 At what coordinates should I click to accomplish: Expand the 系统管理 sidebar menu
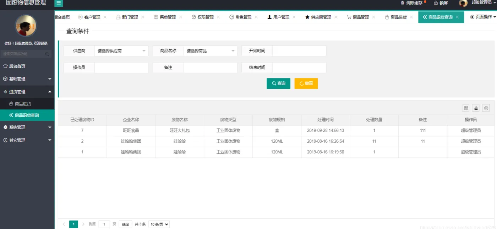pyautogui.click(x=27, y=127)
